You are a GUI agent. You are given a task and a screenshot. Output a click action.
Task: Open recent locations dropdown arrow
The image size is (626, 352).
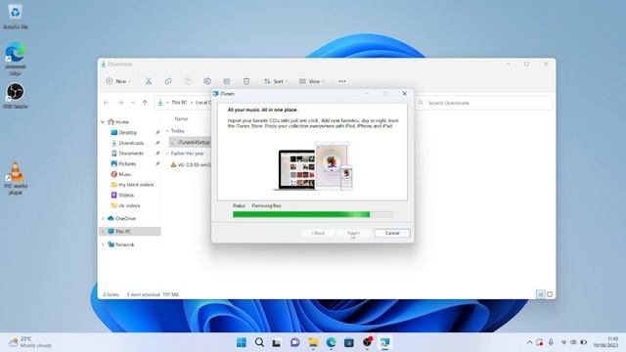(x=133, y=103)
